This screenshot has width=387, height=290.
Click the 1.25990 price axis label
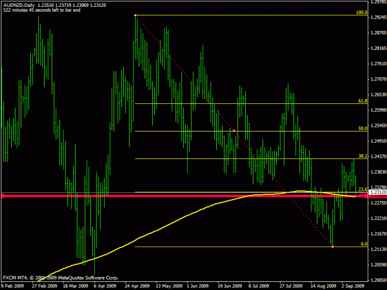(379, 110)
